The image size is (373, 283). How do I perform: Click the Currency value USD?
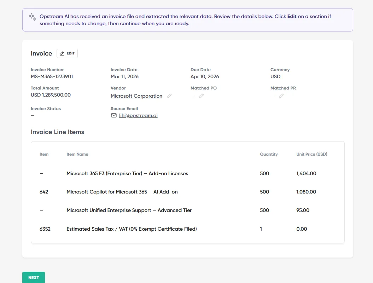pyautogui.click(x=275, y=76)
